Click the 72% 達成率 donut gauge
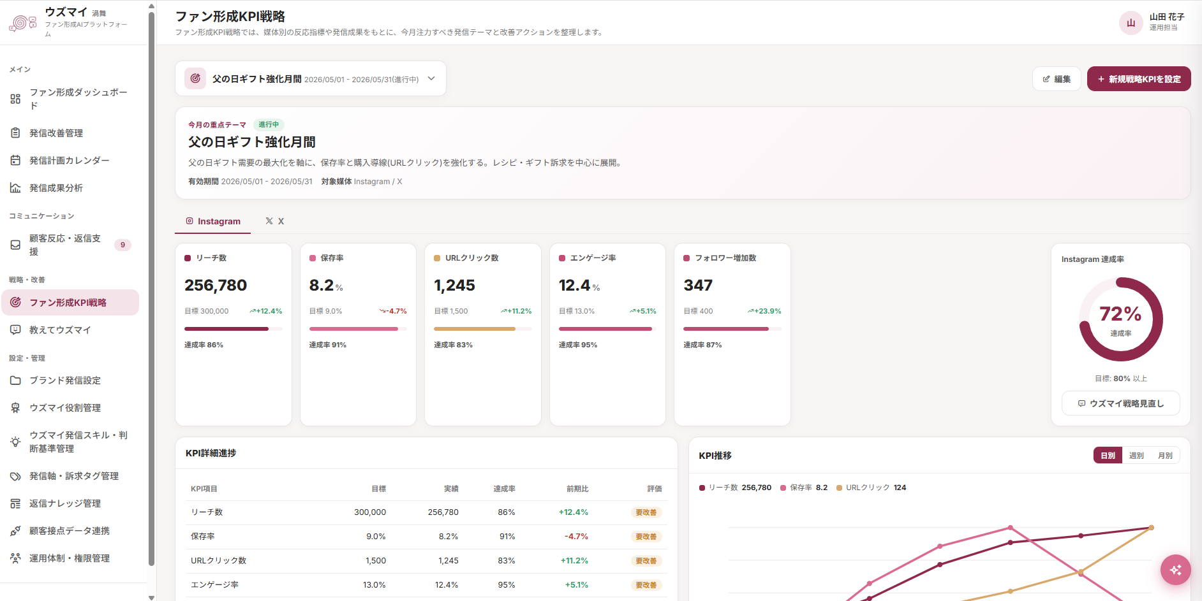1202x601 pixels. click(1121, 319)
